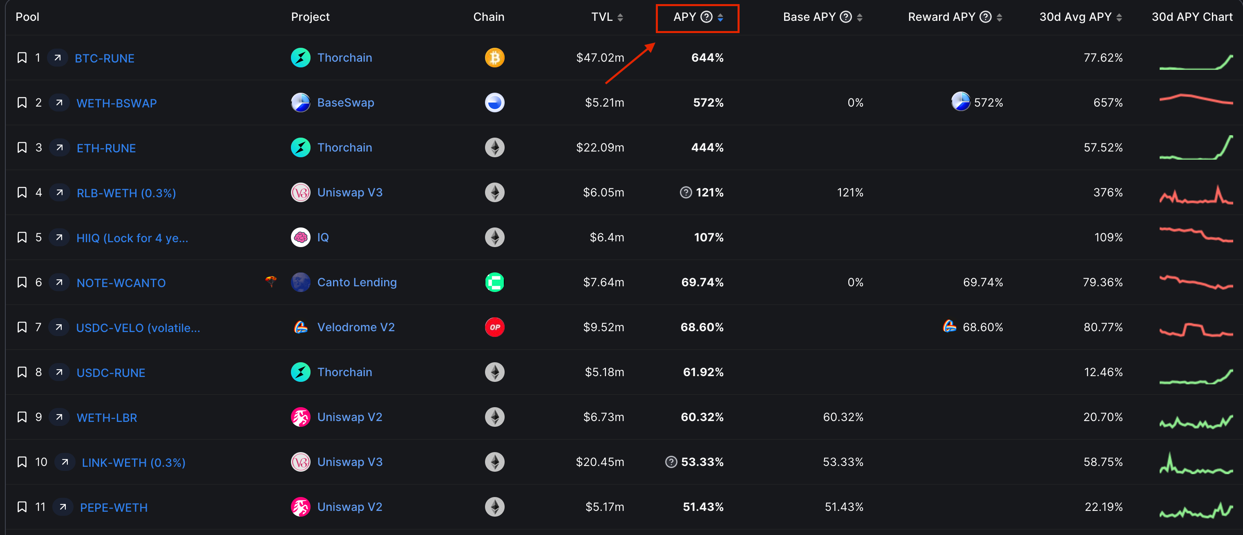The width and height of the screenshot is (1243, 535).
Task: Click the help icon in APY header
Action: [706, 17]
